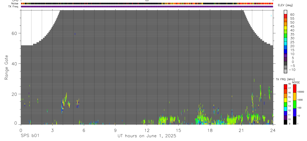Viewport: 307px width, 141px height.
Task: Click the UT hours on June 1, 2025 title
Action: [147, 136]
